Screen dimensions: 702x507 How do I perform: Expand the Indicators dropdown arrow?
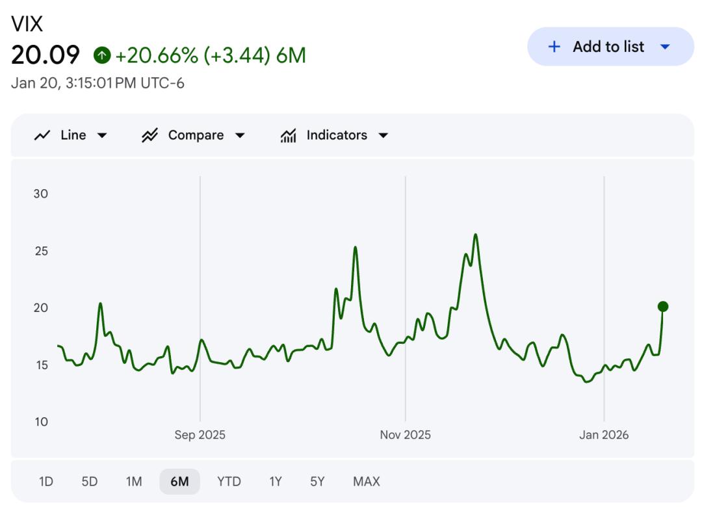tap(383, 135)
